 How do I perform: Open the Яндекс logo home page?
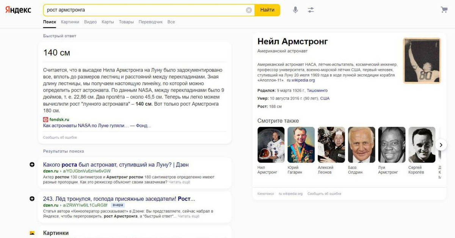[x=18, y=10]
